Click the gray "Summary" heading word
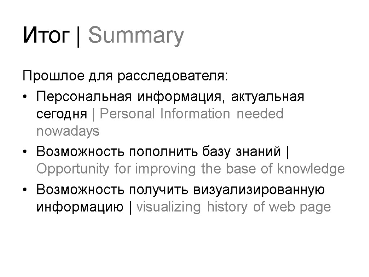This screenshot has width=369, height=277. [x=136, y=37]
